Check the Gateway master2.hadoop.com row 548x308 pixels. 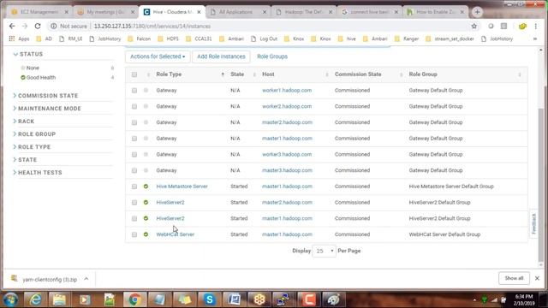134,122
